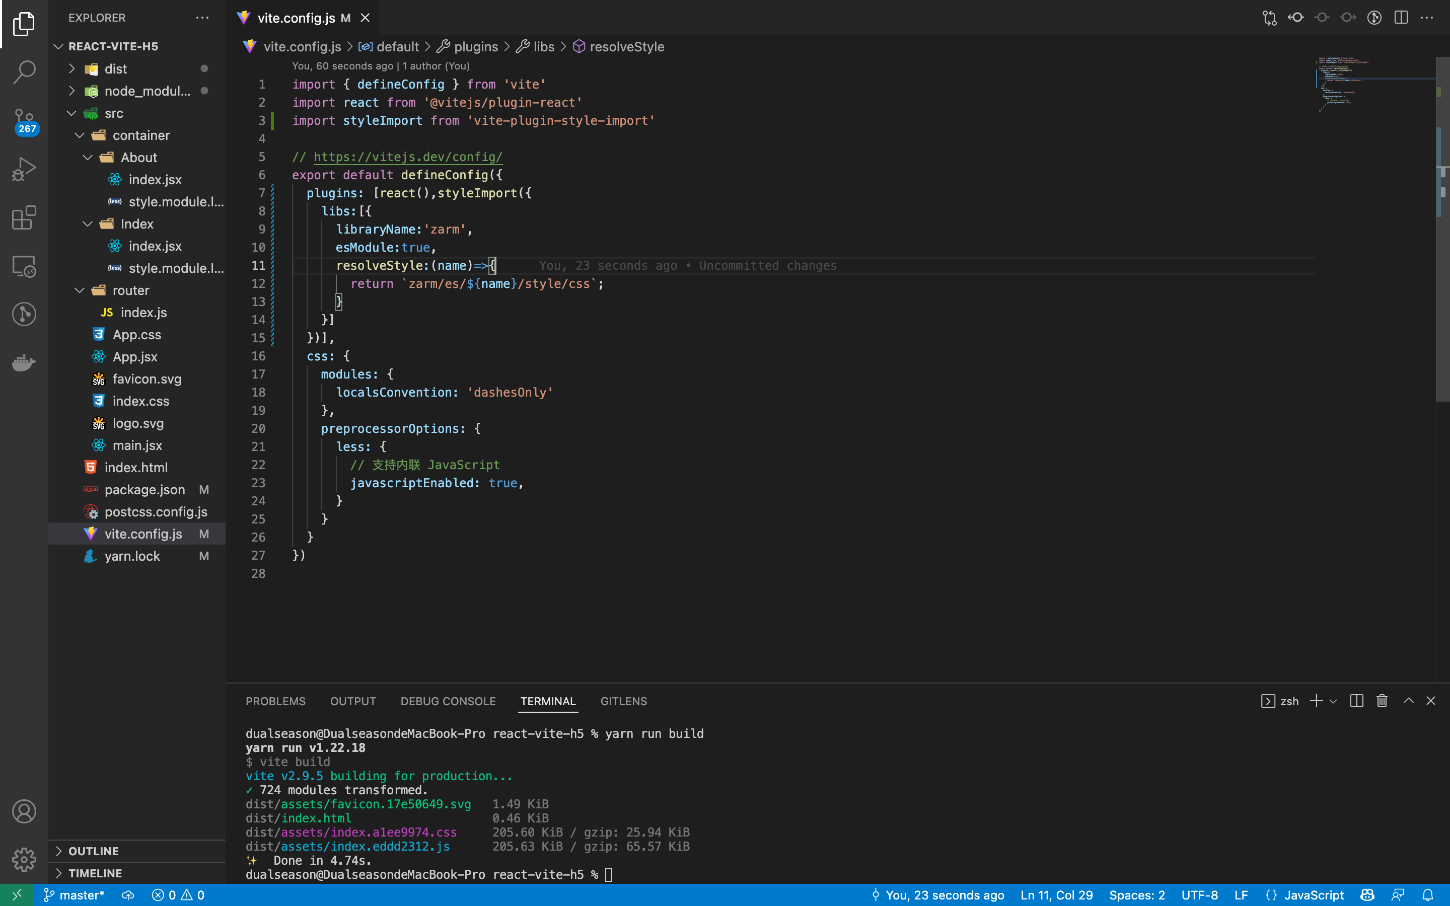Image resolution: width=1450 pixels, height=906 pixels.
Task: Switch to the GITLENS tab
Action: click(x=624, y=701)
